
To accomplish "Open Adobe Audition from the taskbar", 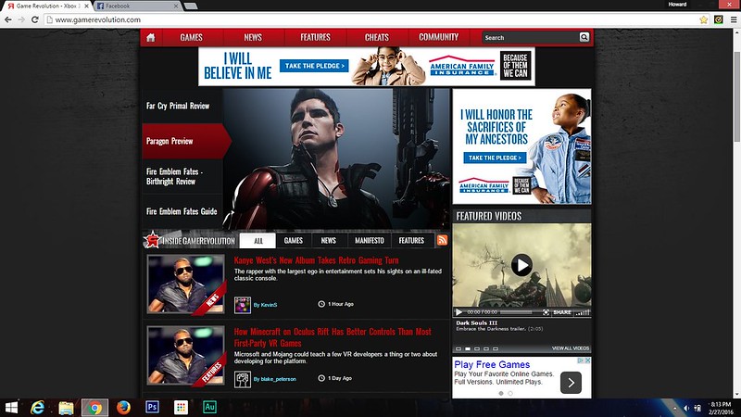I will click(209, 407).
